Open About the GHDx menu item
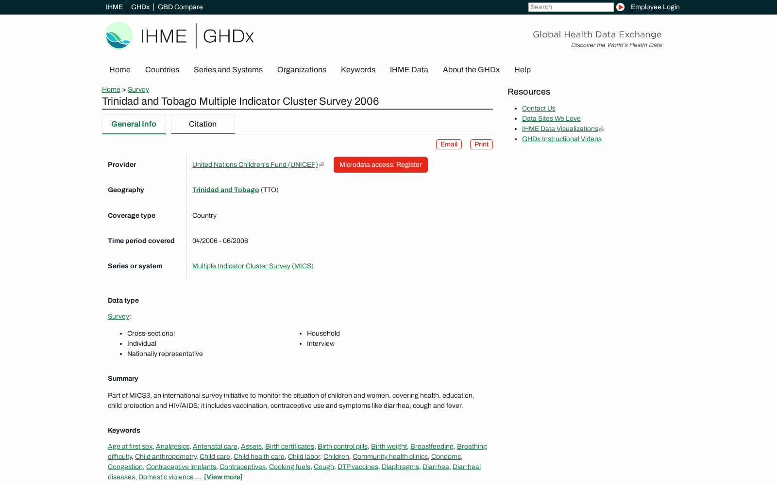Screen dimensions: 777x485 click(x=471, y=69)
